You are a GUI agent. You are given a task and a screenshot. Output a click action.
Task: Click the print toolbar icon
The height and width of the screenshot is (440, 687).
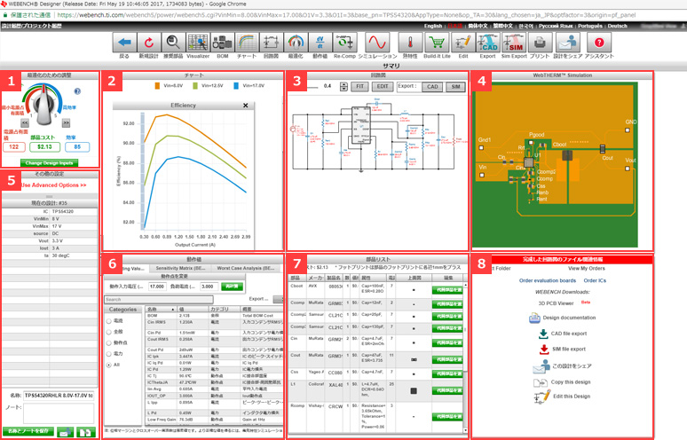tap(540, 43)
